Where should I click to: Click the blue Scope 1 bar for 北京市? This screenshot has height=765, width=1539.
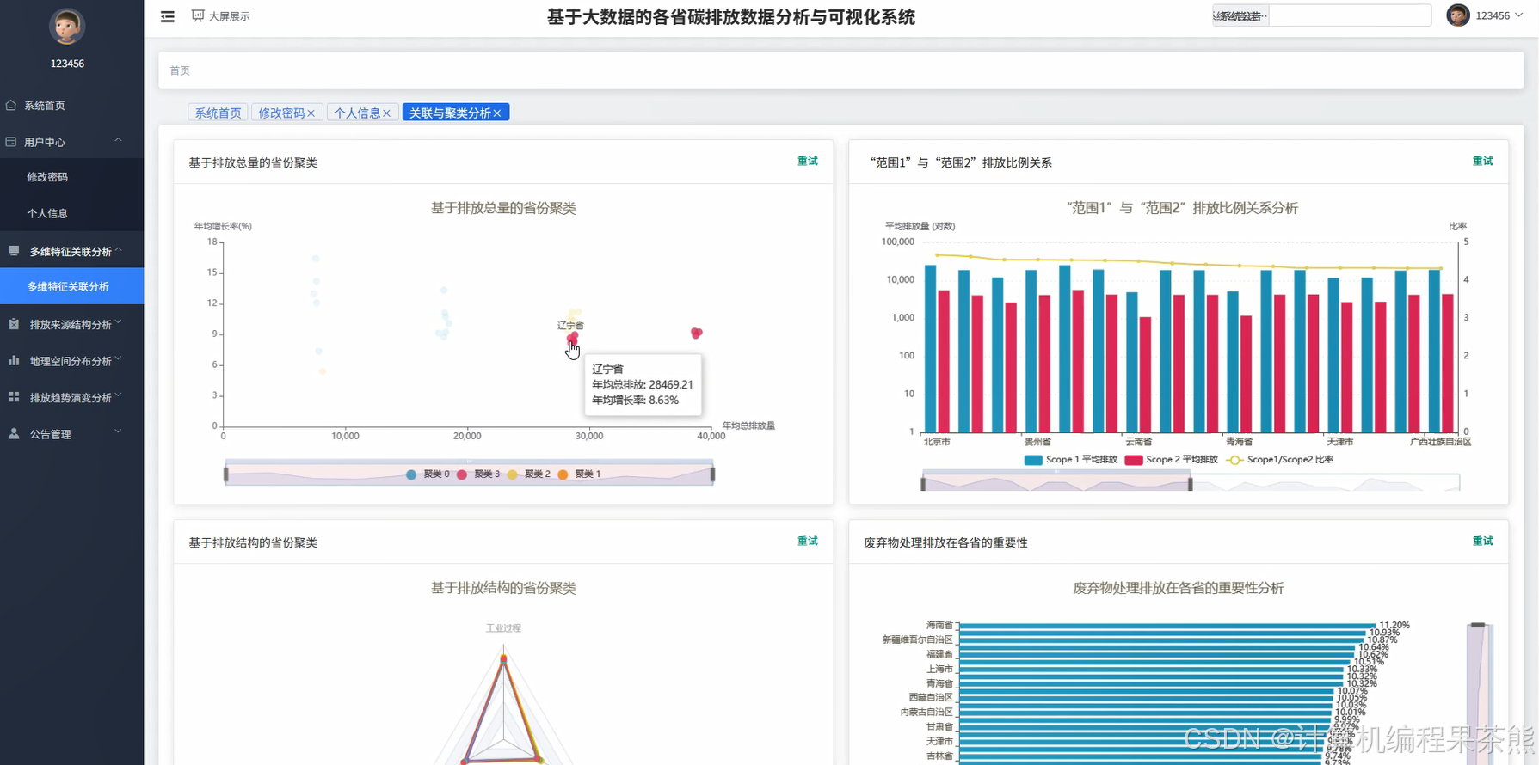point(930,349)
